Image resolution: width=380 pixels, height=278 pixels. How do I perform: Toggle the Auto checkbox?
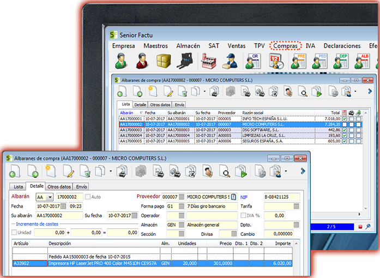88,197
